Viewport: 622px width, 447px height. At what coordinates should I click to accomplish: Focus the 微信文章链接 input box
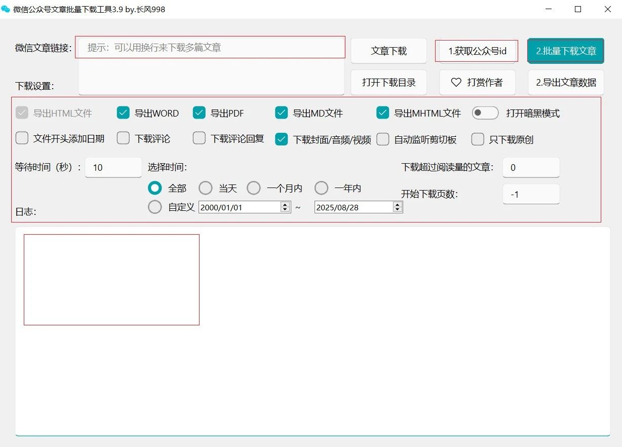point(211,65)
